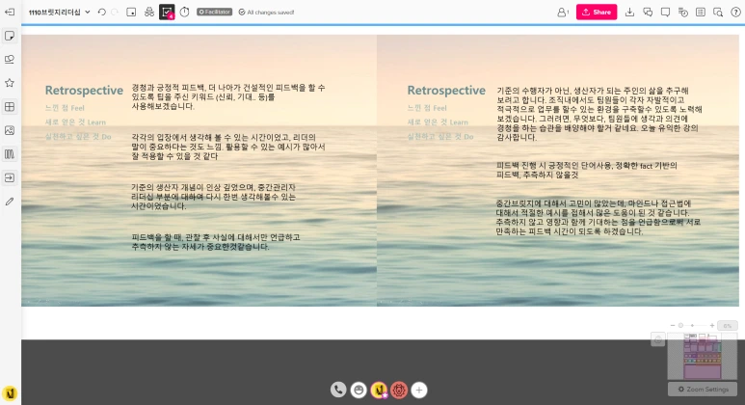The width and height of the screenshot is (745, 405).
Task: Open the emoji reactions button
Action: [x=359, y=390]
